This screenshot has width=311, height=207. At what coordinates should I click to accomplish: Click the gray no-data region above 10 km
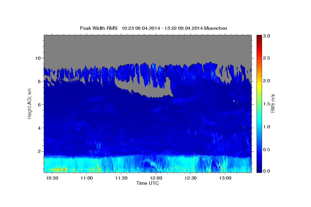[148, 47]
